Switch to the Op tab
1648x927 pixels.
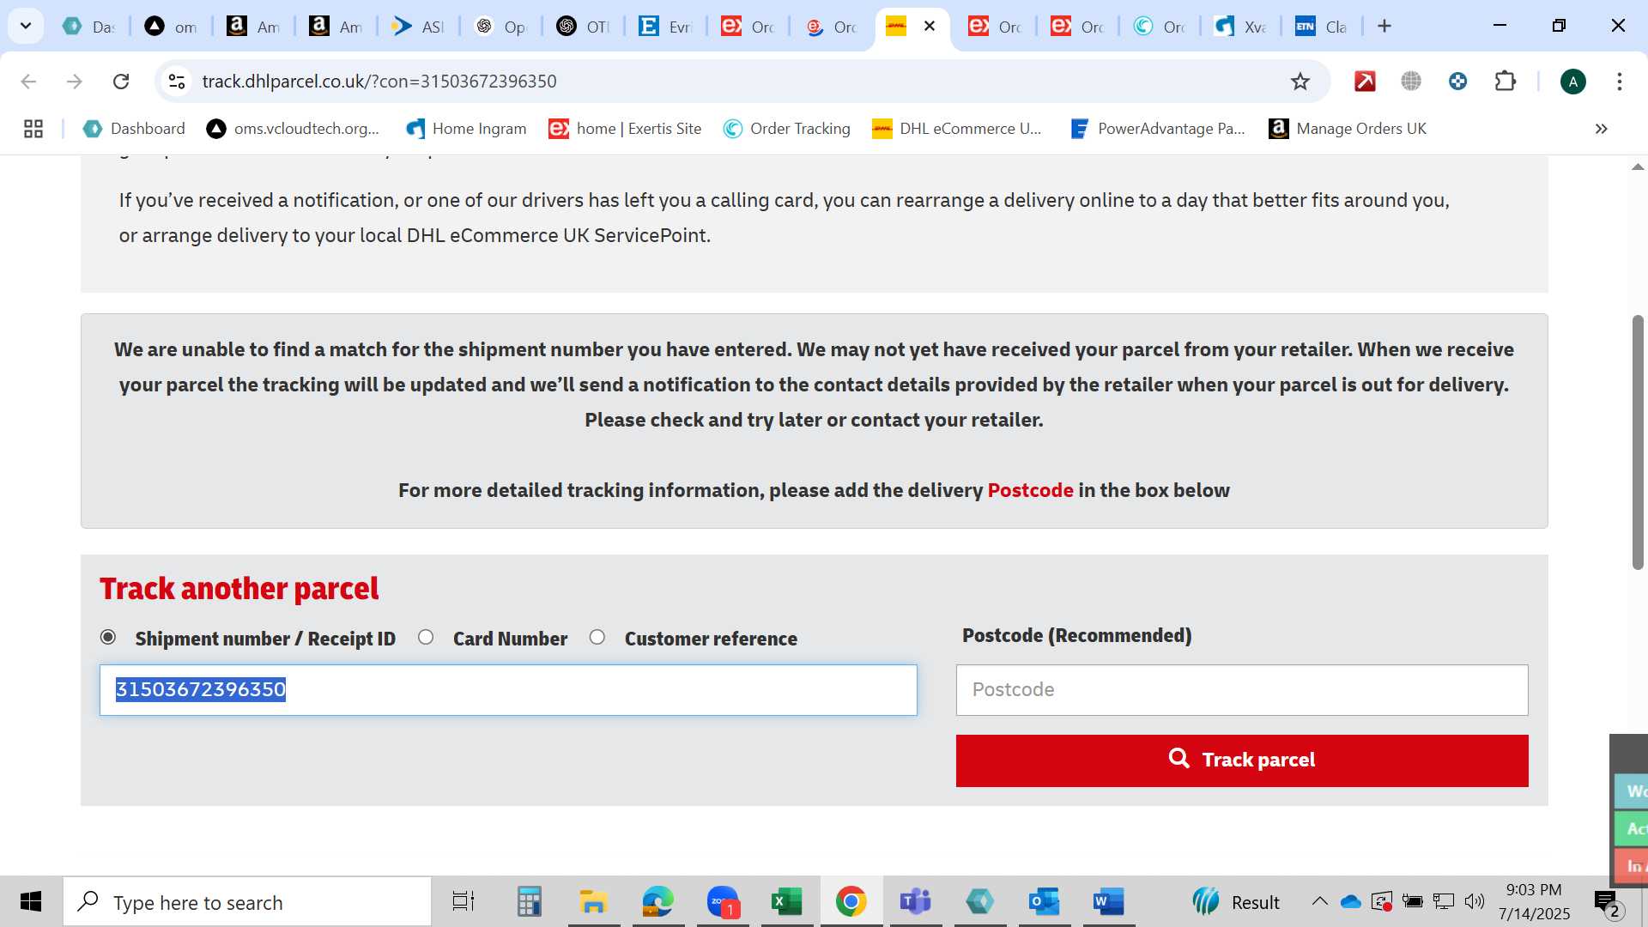point(500,27)
